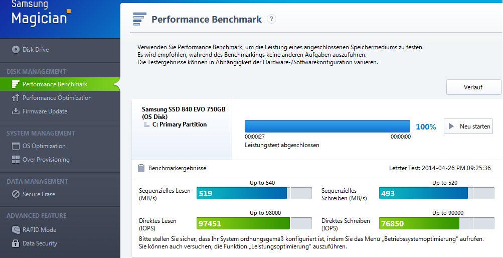Click the Secure Erase prohibited icon
This screenshot has height=258, width=503.
16,194
